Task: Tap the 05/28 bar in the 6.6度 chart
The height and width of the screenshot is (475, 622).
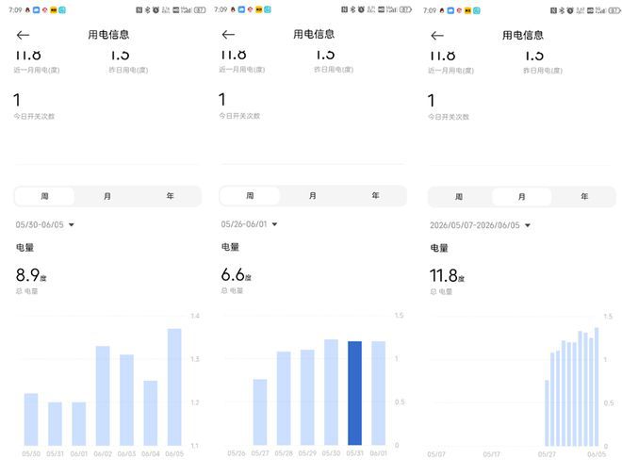Action: (x=284, y=398)
